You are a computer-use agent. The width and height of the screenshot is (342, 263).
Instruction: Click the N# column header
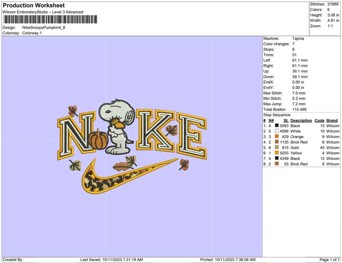(x=271, y=120)
